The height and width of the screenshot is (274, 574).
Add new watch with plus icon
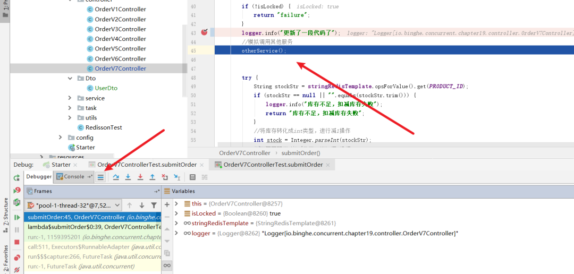pos(167,204)
